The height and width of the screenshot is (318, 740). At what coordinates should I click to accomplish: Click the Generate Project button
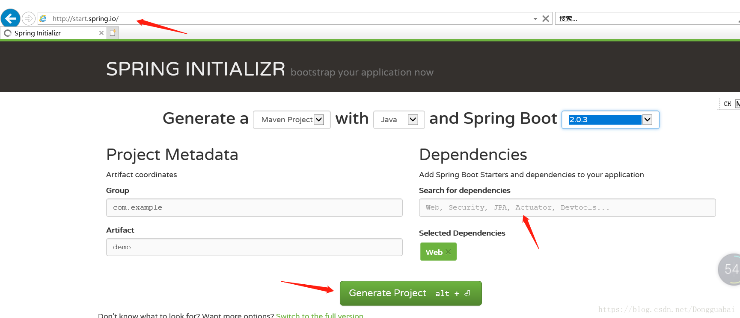411,293
